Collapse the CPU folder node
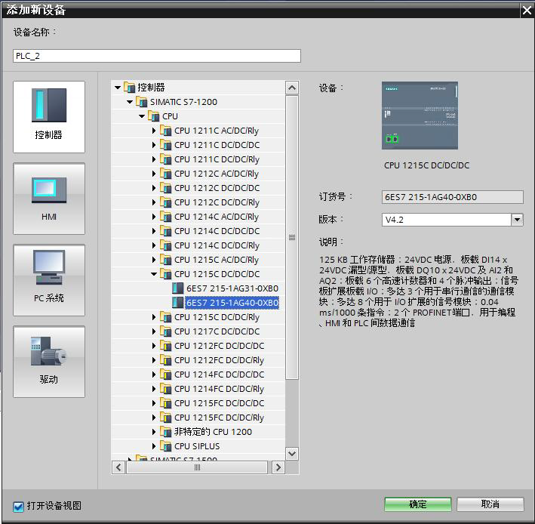 (x=142, y=116)
